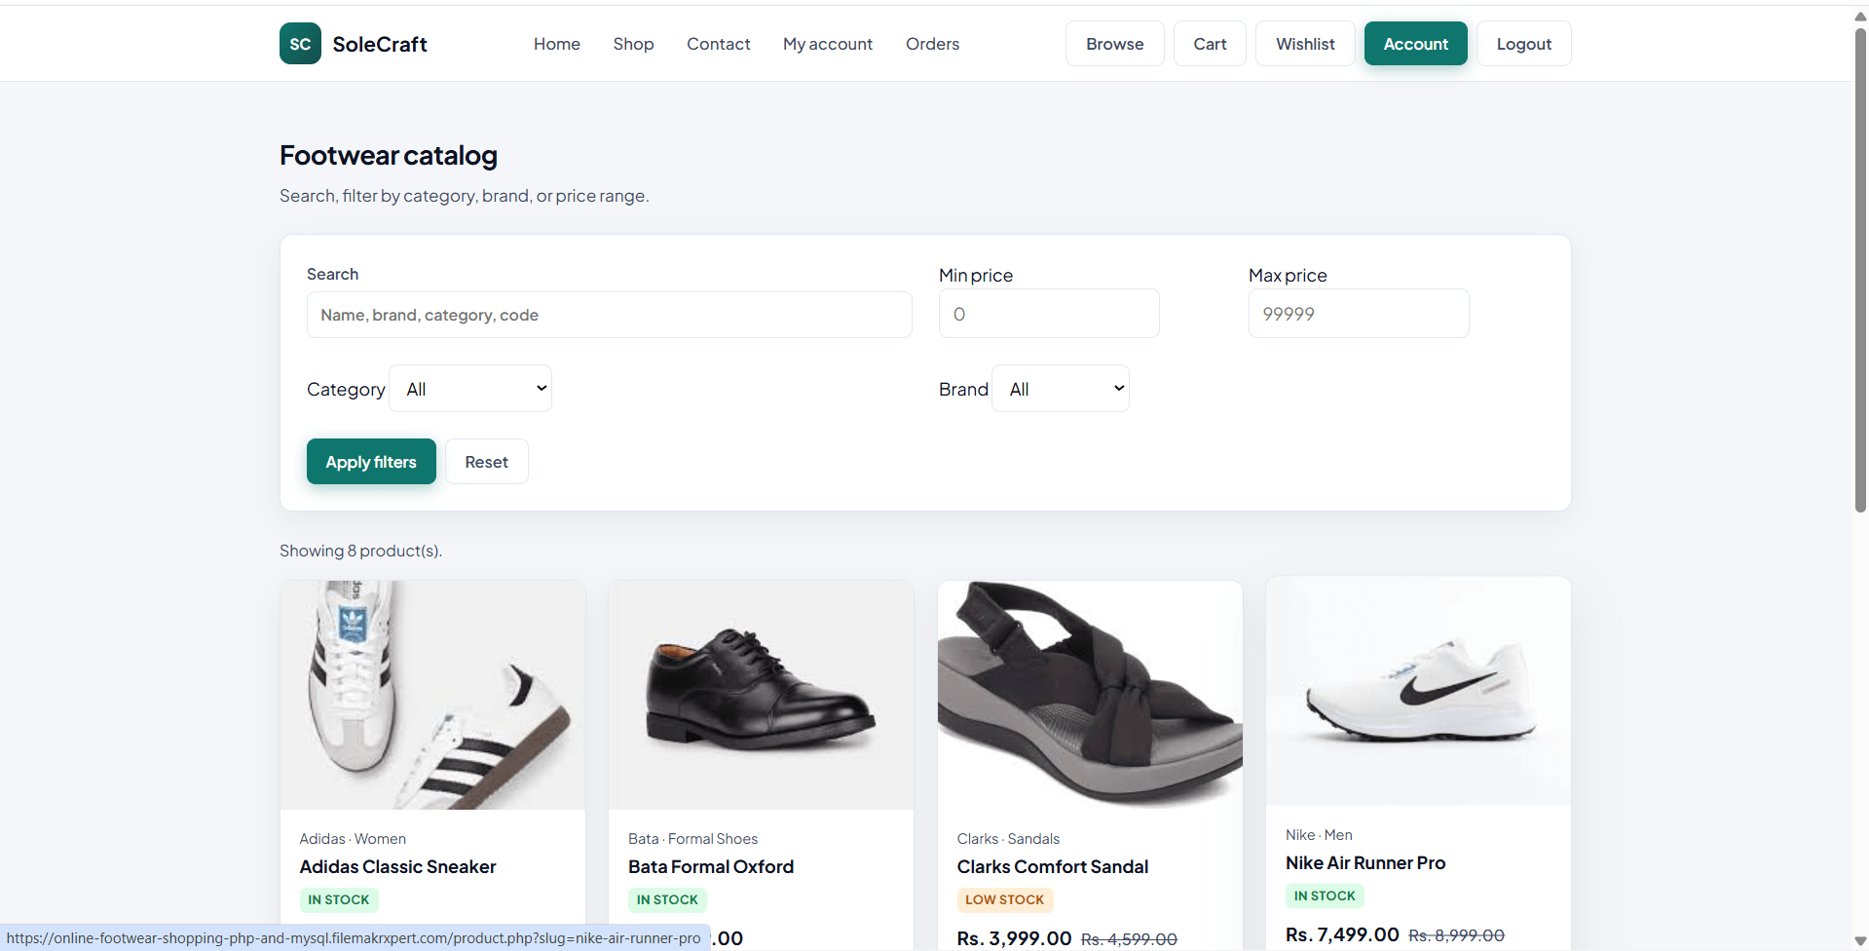Click the 'Rs. 3,999.00' Clarks price
Image resolution: width=1869 pixels, height=951 pixels.
pos(1014,938)
